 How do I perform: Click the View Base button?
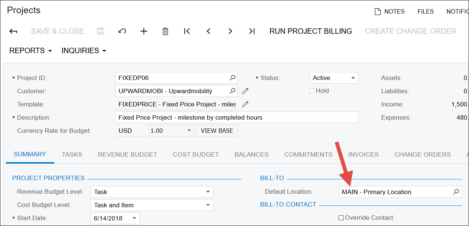pyautogui.click(x=217, y=131)
